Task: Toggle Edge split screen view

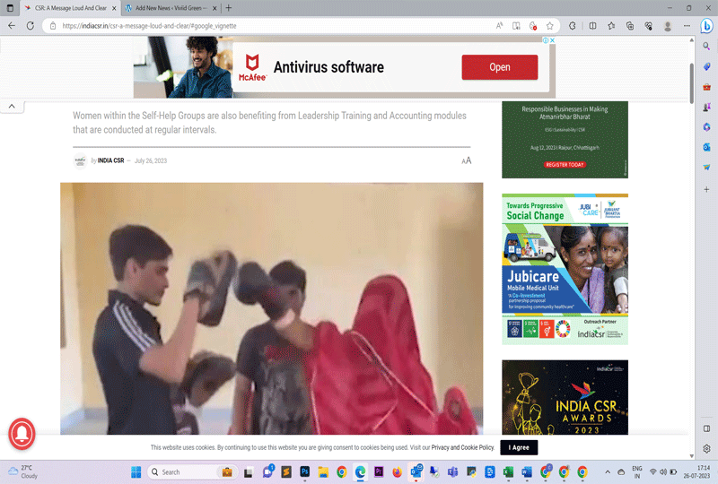Action: click(592, 26)
